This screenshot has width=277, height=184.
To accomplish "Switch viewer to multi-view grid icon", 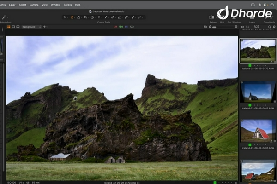I will coord(9,27).
